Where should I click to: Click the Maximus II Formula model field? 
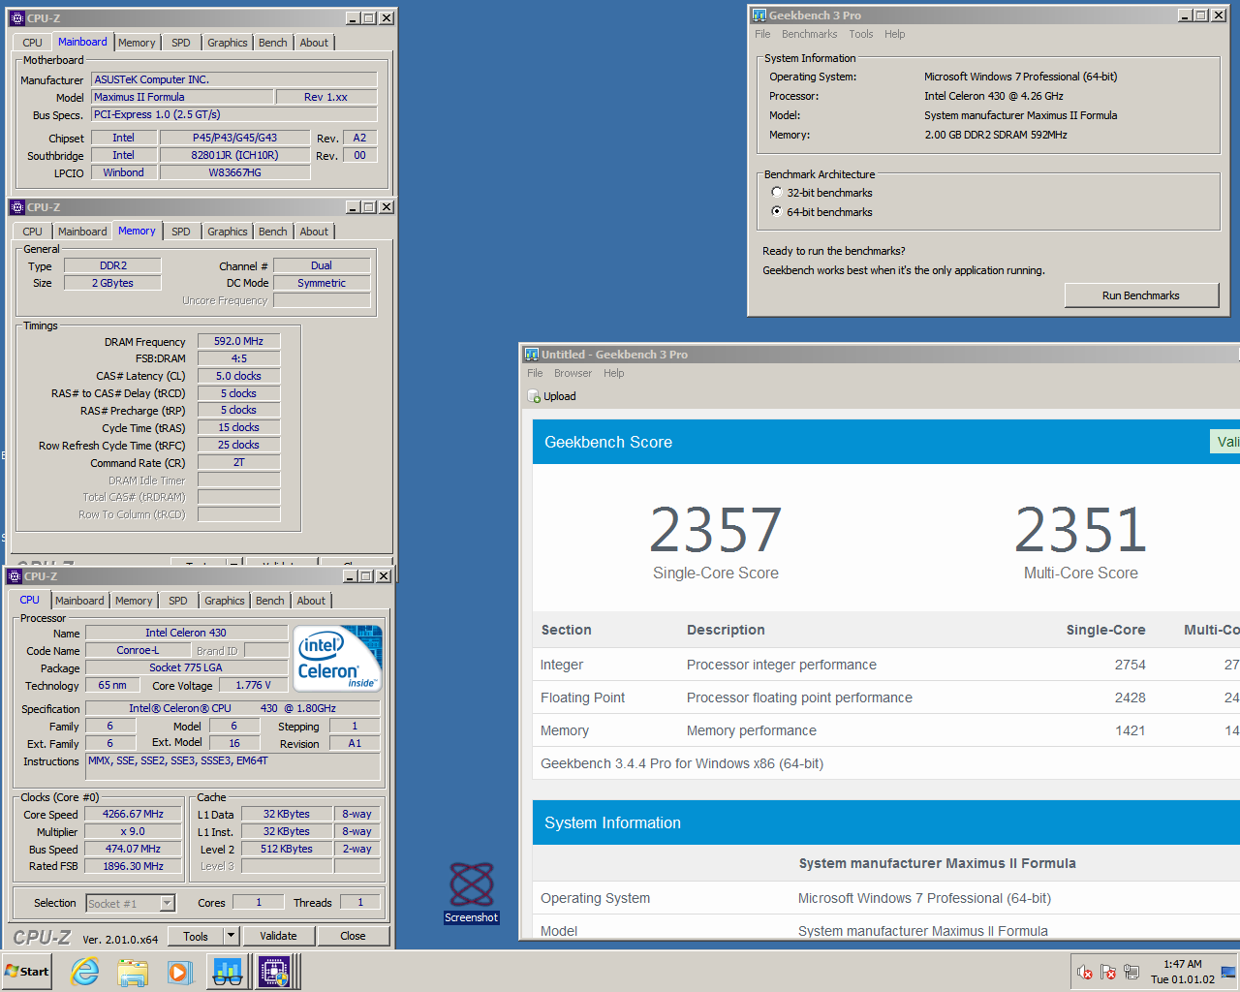(182, 97)
